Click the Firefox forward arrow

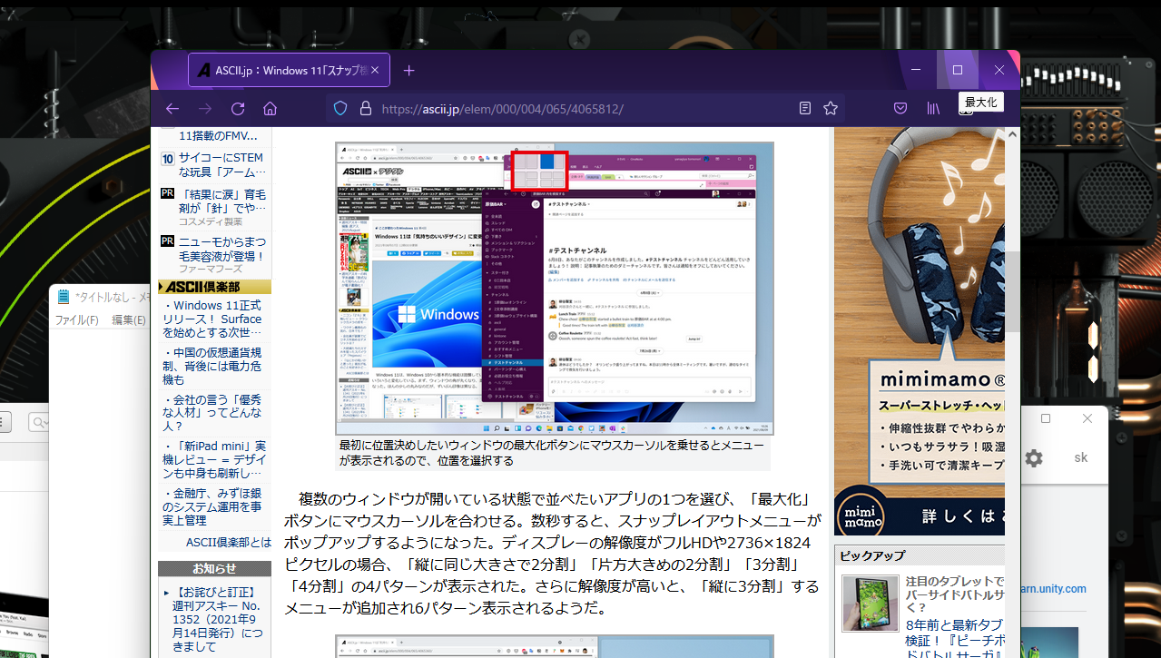coord(205,109)
